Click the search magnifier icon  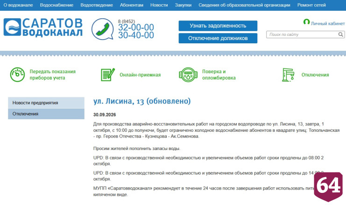tap(341, 34)
